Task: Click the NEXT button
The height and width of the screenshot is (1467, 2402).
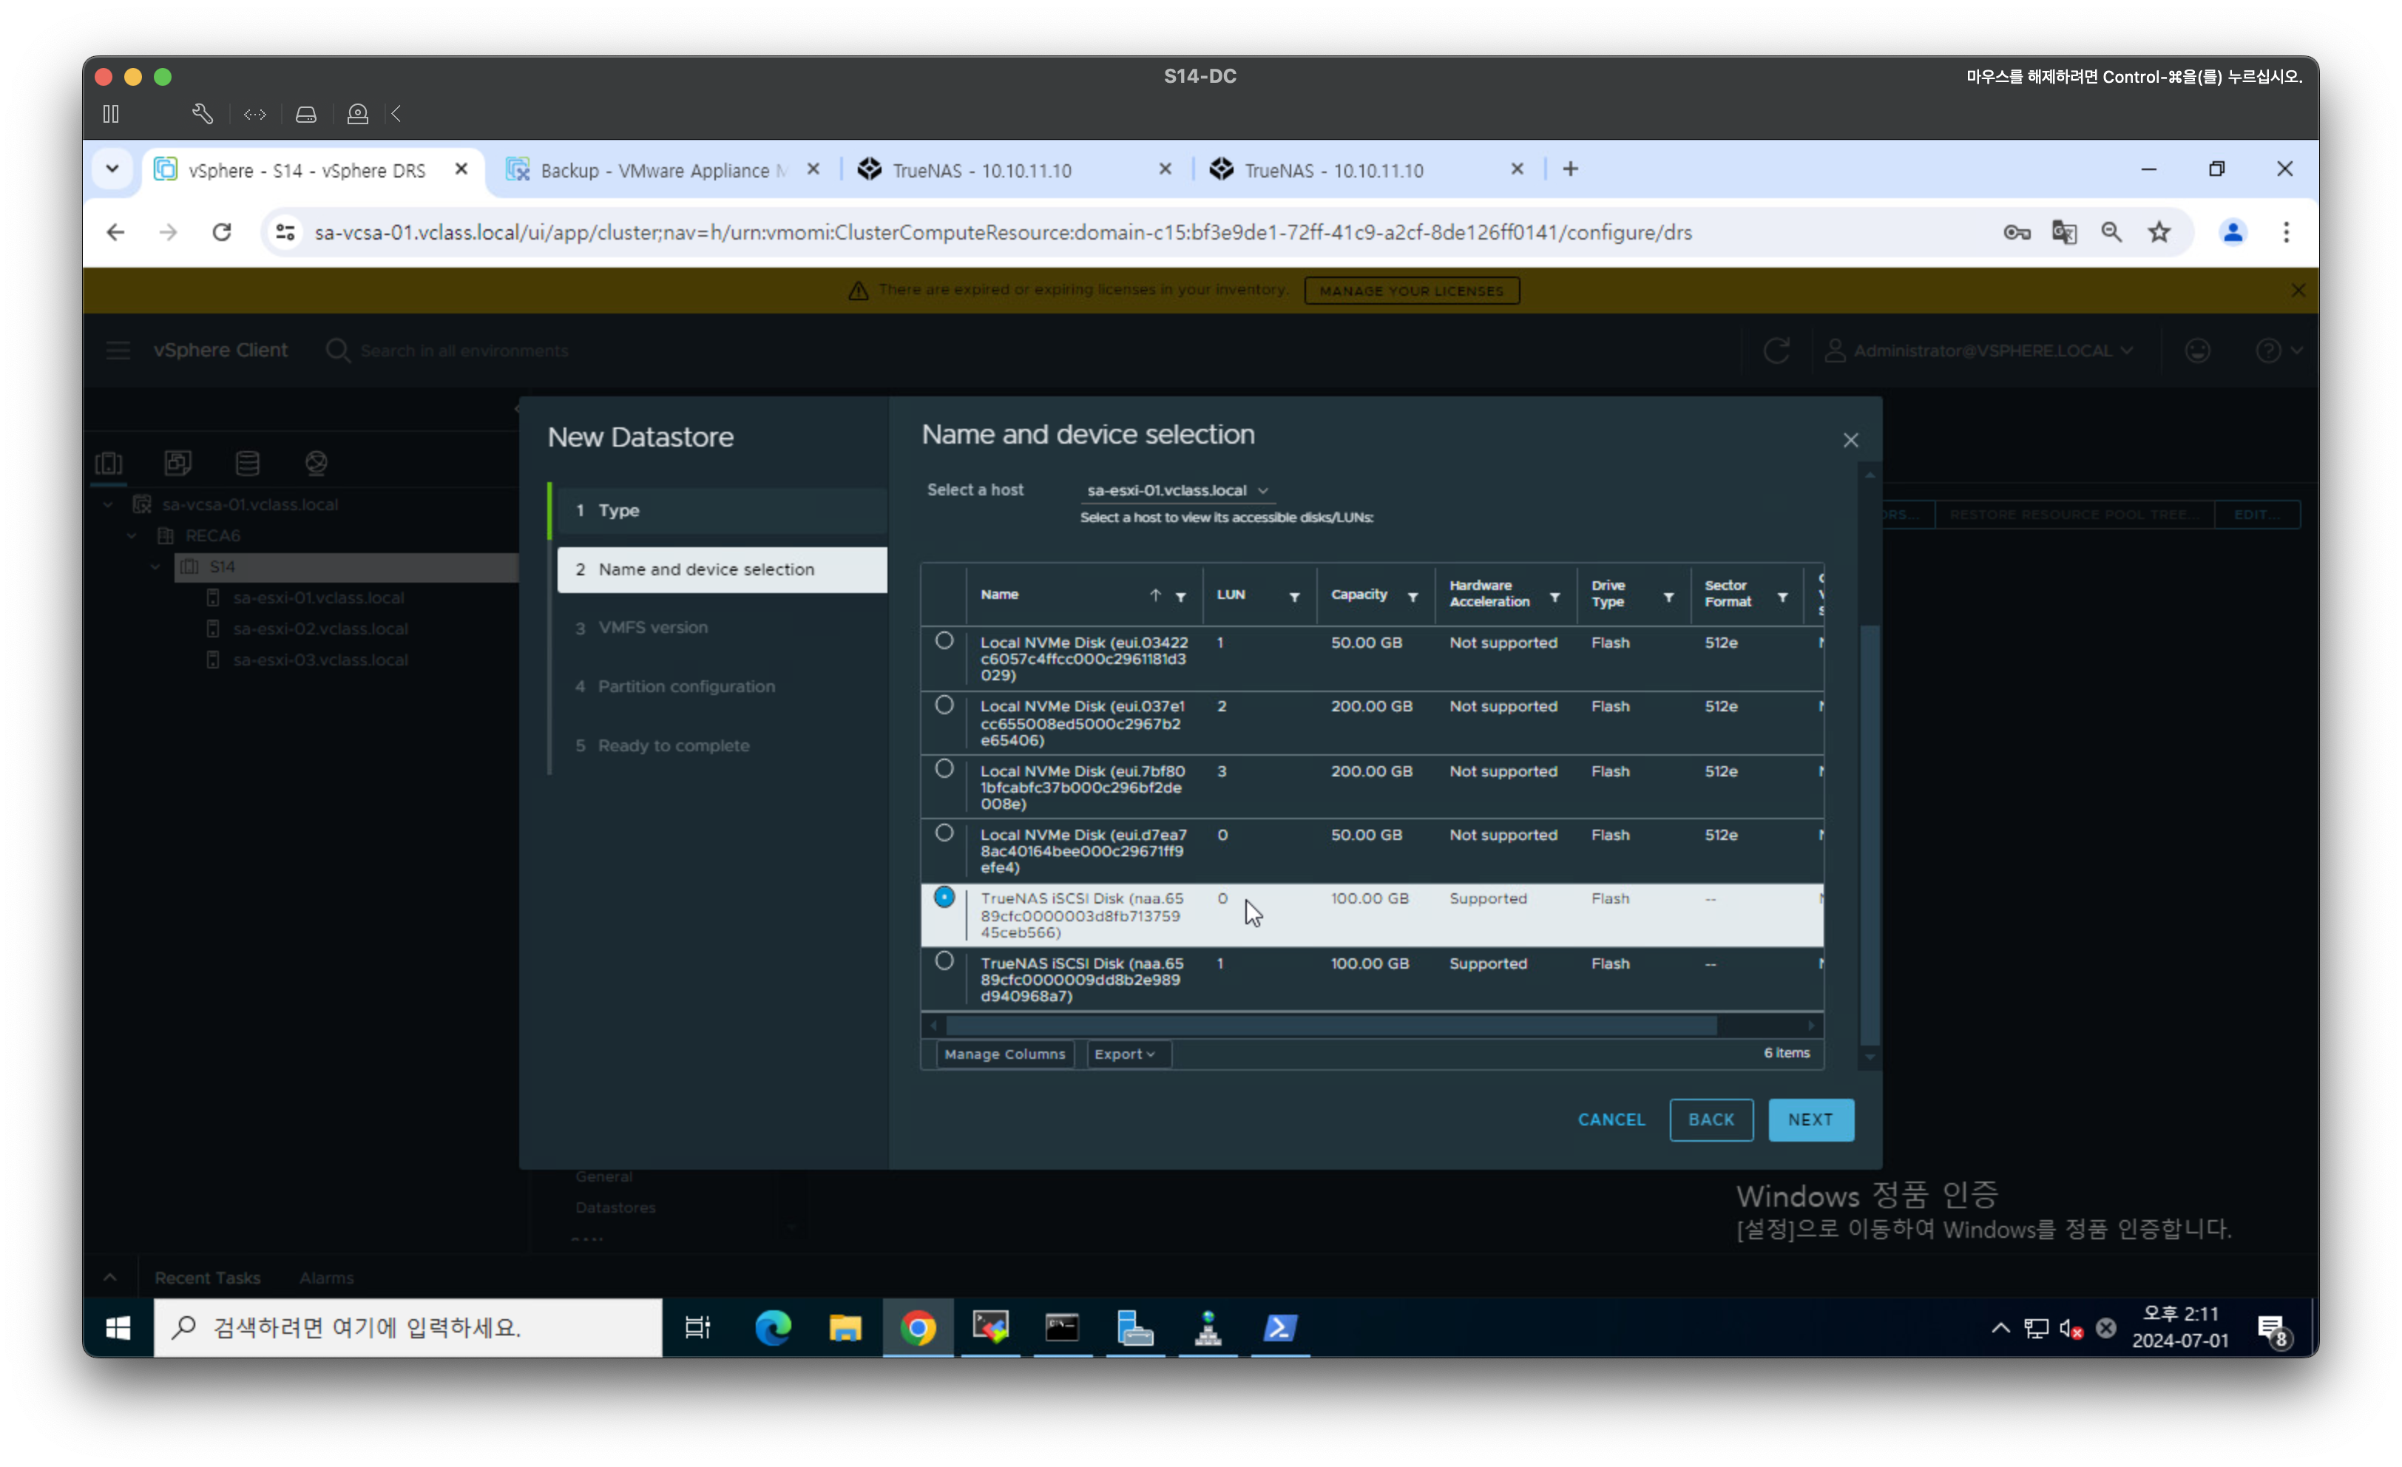Action: point(1810,1120)
